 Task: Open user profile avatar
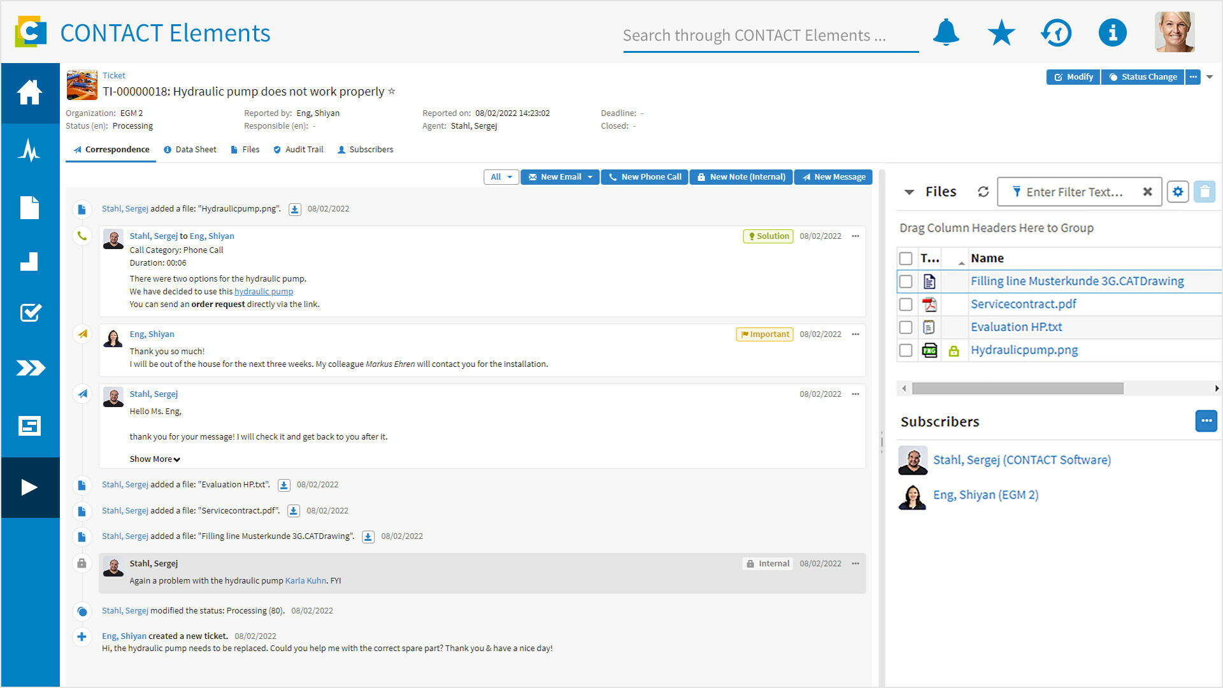(1174, 32)
